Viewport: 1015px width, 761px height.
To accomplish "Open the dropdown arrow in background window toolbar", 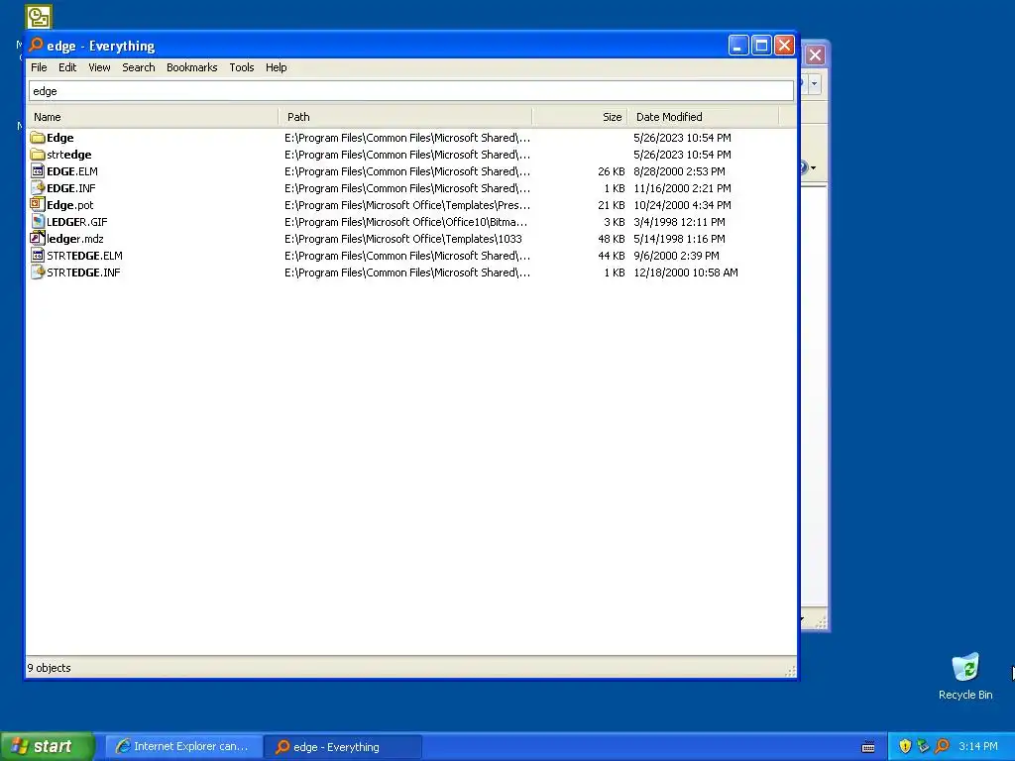I will pos(815,83).
